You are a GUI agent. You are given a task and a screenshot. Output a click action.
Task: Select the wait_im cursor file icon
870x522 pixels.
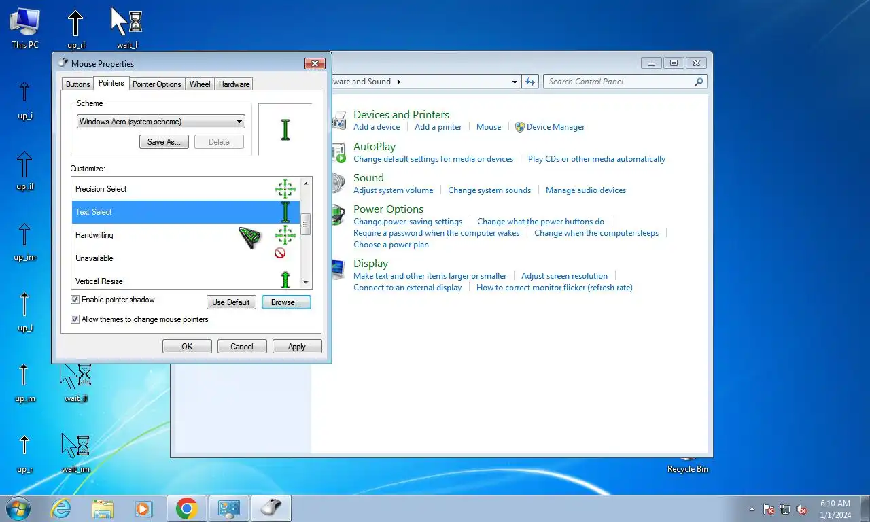coord(75,453)
